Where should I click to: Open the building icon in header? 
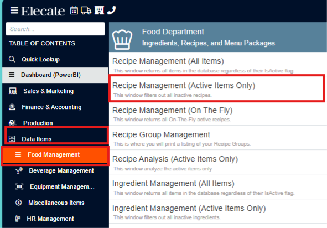click(x=99, y=10)
